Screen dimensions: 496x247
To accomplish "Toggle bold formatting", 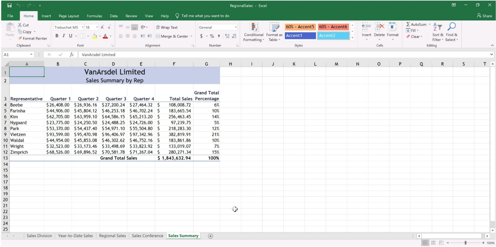I will [57, 36].
